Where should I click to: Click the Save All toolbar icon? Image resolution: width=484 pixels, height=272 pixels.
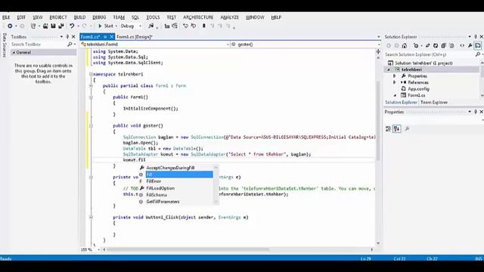click(61, 26)
